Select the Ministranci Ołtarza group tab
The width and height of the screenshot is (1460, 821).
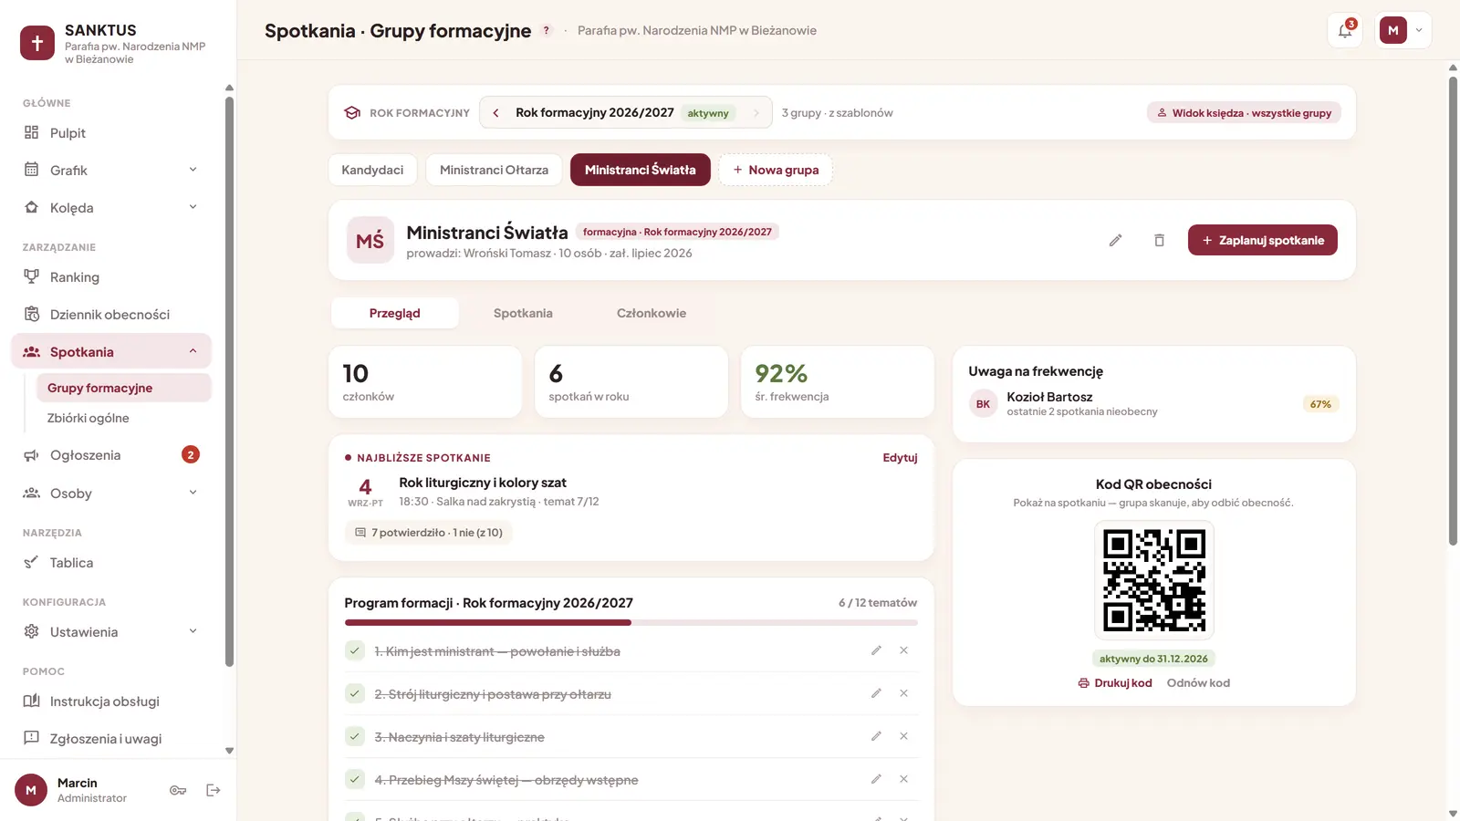click(x=494, y=170)
